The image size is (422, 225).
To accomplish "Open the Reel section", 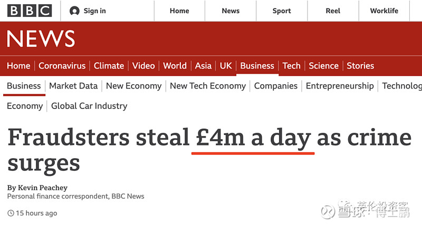I will point(333,11).
